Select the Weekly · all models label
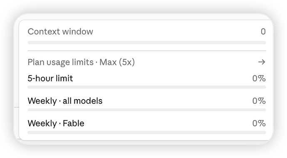This screenshot has width=287, height=158. (65, 101)
